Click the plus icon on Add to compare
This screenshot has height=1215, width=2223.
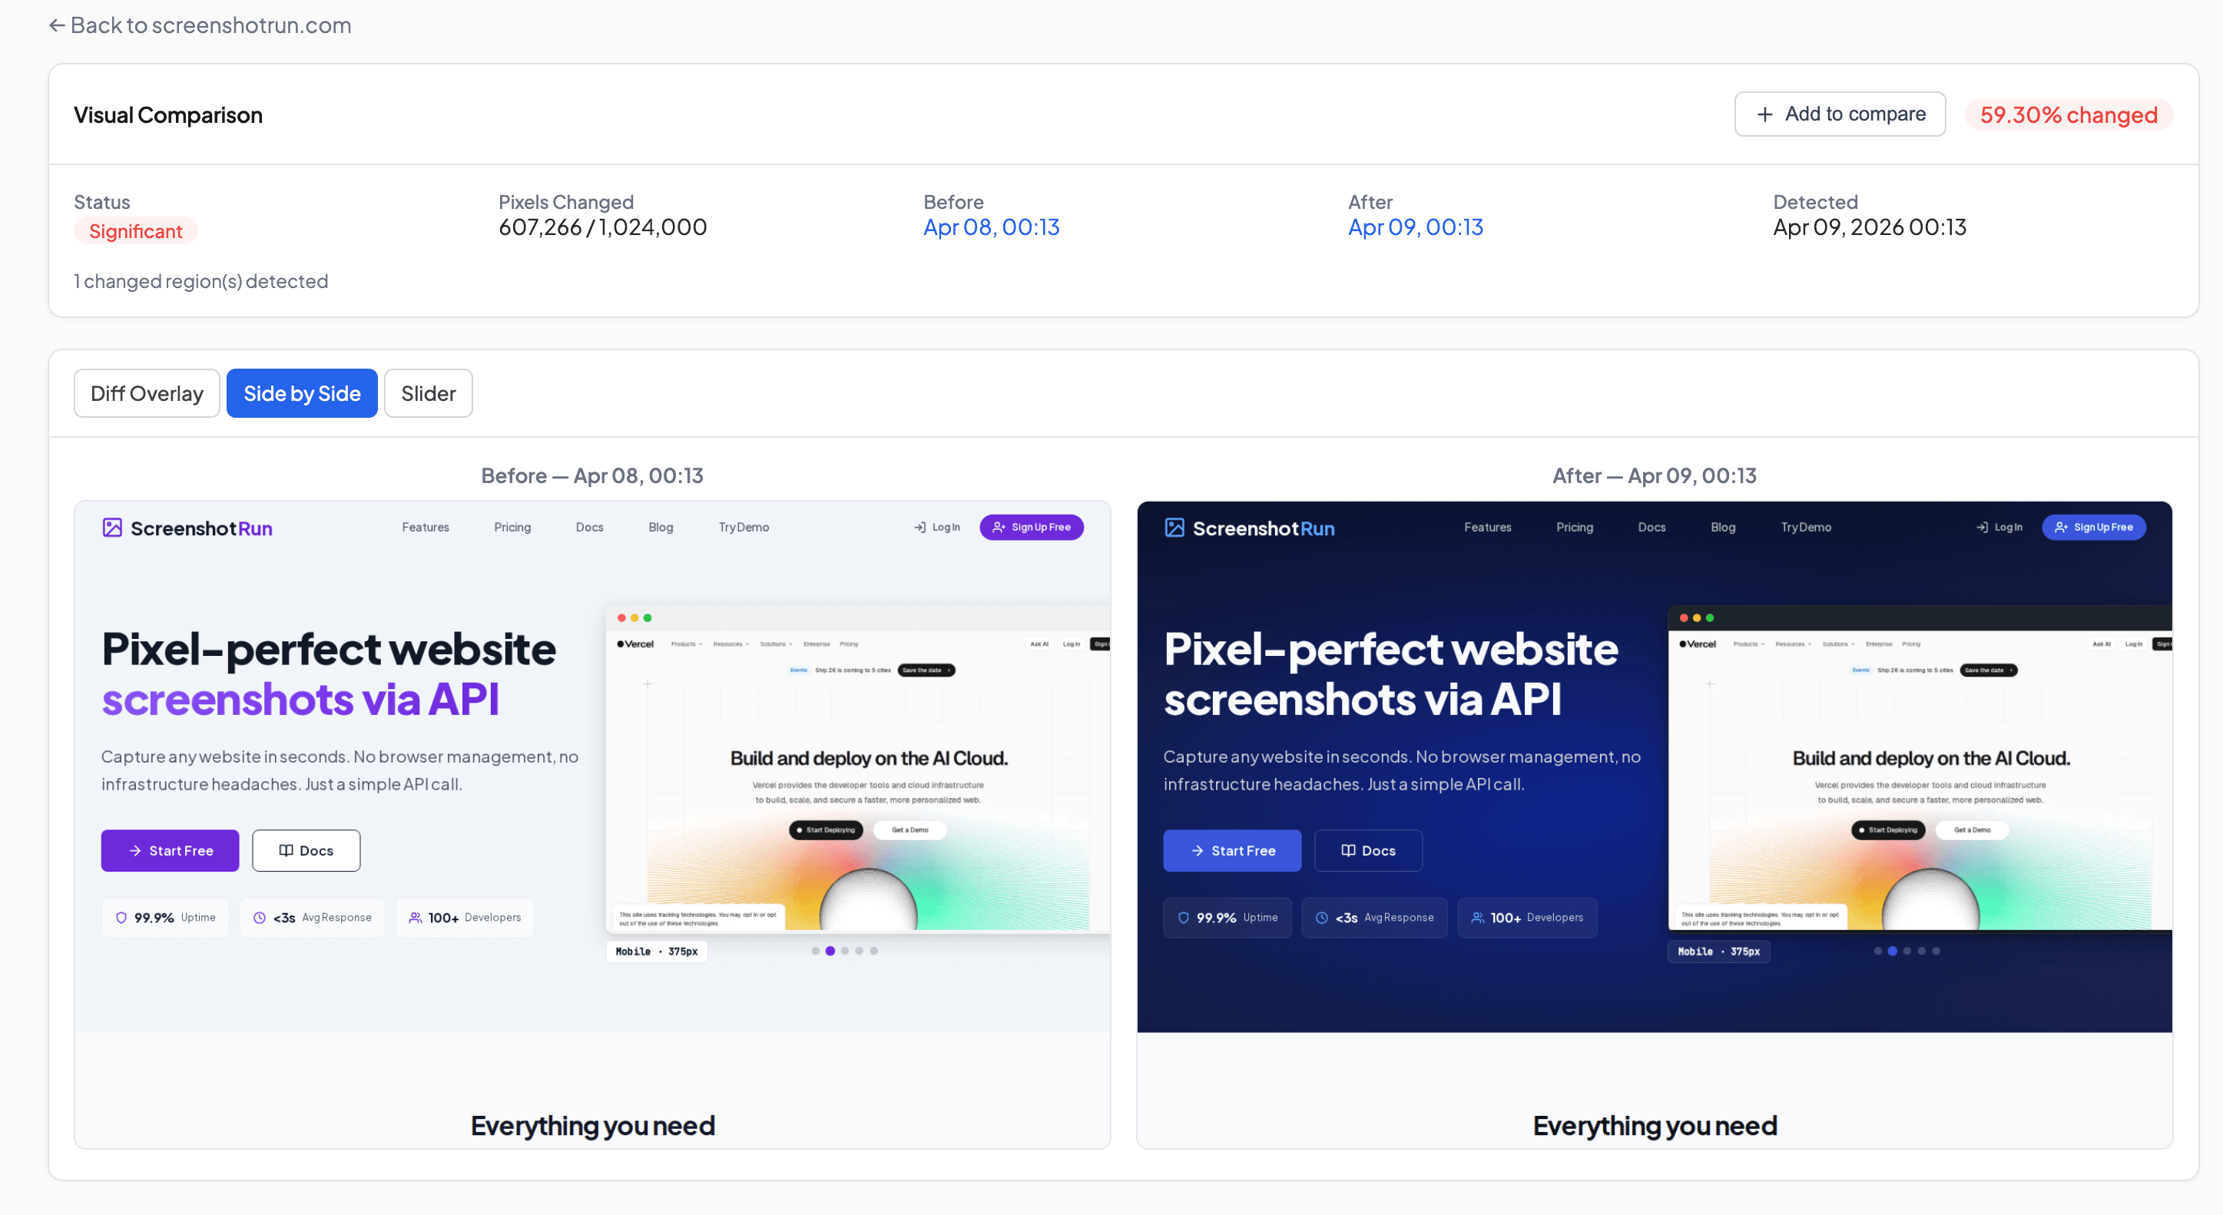click(x=1763, y=113)
